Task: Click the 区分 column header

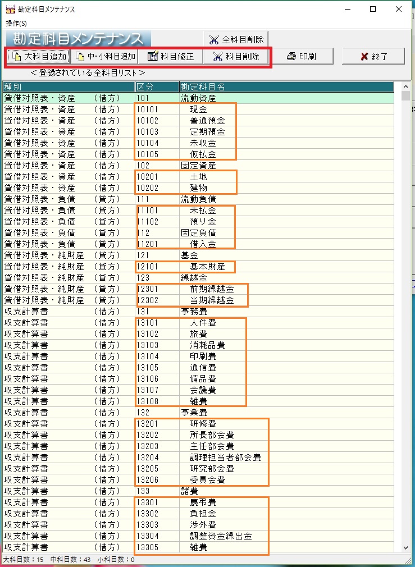Action: tap(156, 86)
